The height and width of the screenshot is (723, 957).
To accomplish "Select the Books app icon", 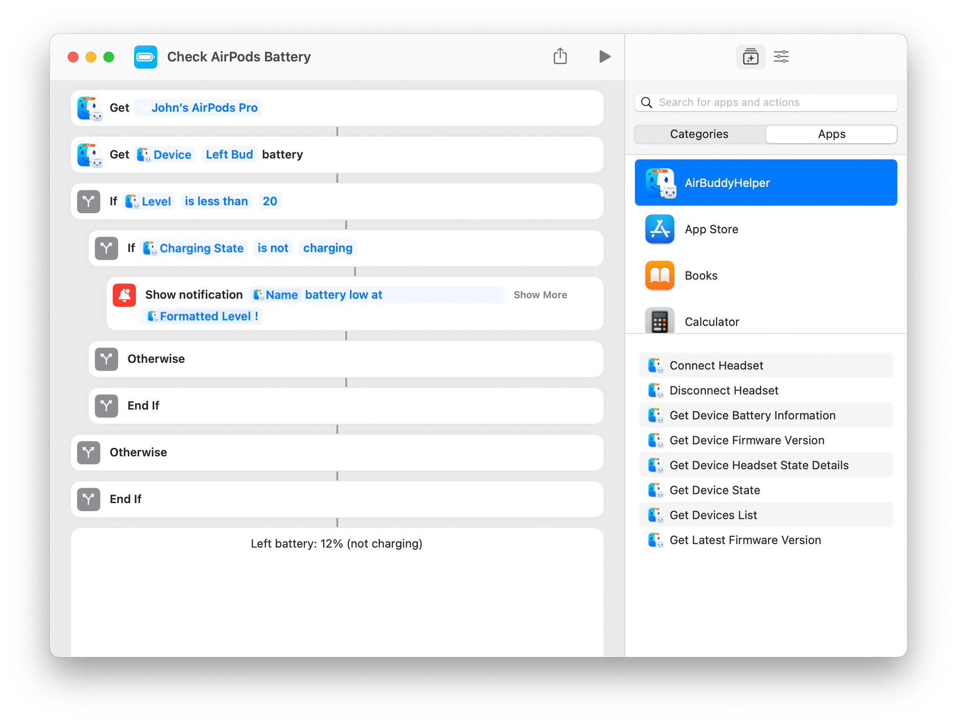I will 659,275.
